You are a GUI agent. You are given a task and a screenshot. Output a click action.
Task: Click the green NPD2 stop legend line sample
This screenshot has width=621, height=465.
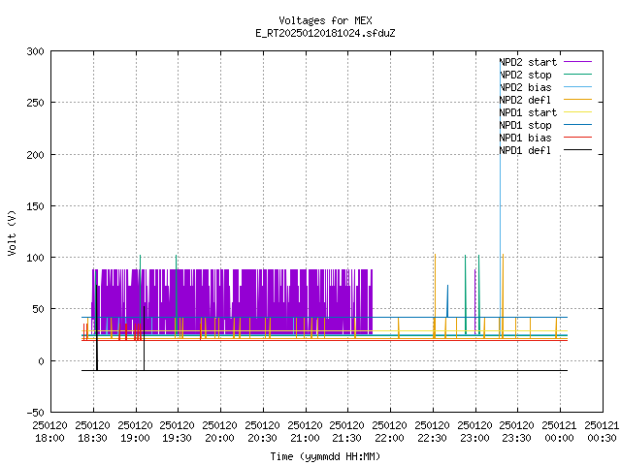coord(577,74)
